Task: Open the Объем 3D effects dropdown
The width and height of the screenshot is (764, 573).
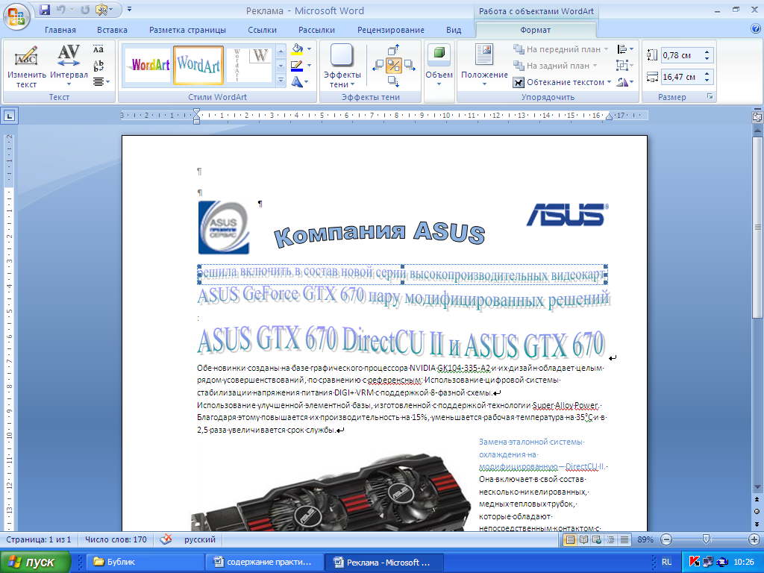Action: point(439,66)
